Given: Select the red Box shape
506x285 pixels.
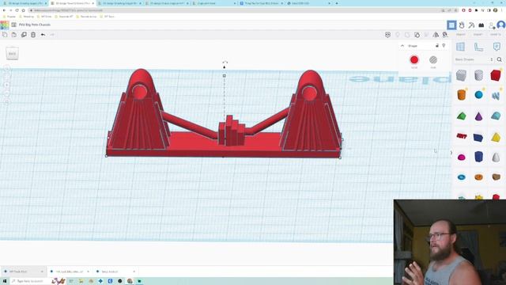Looking at the screenshot, I should pos(496,75).
